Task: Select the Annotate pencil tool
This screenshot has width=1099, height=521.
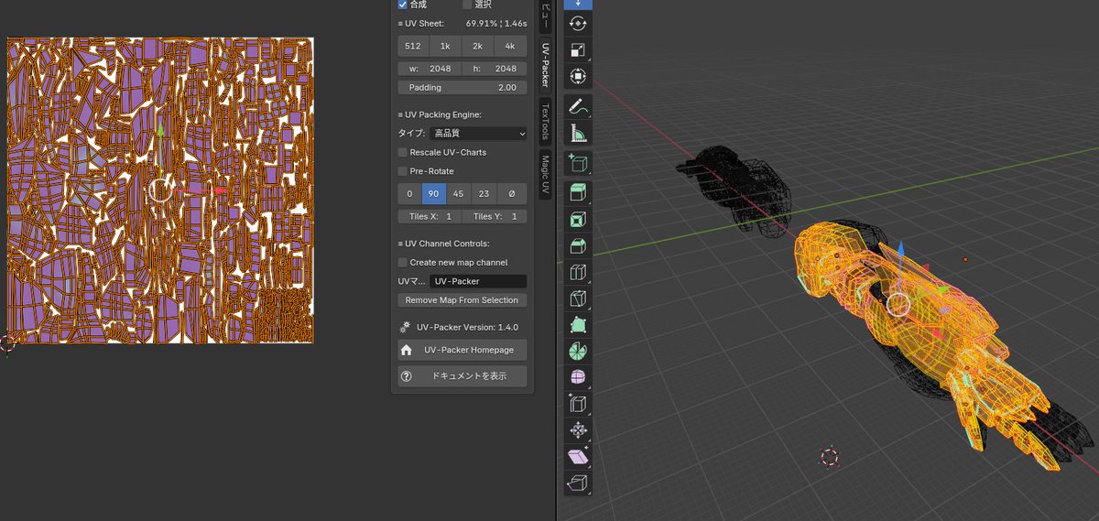Action: tap(578, 108)
